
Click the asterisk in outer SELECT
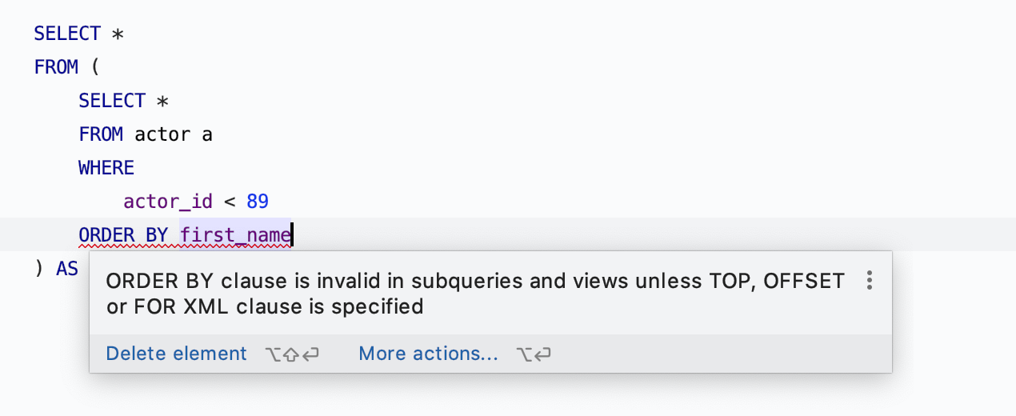click(x=118, y=34)
